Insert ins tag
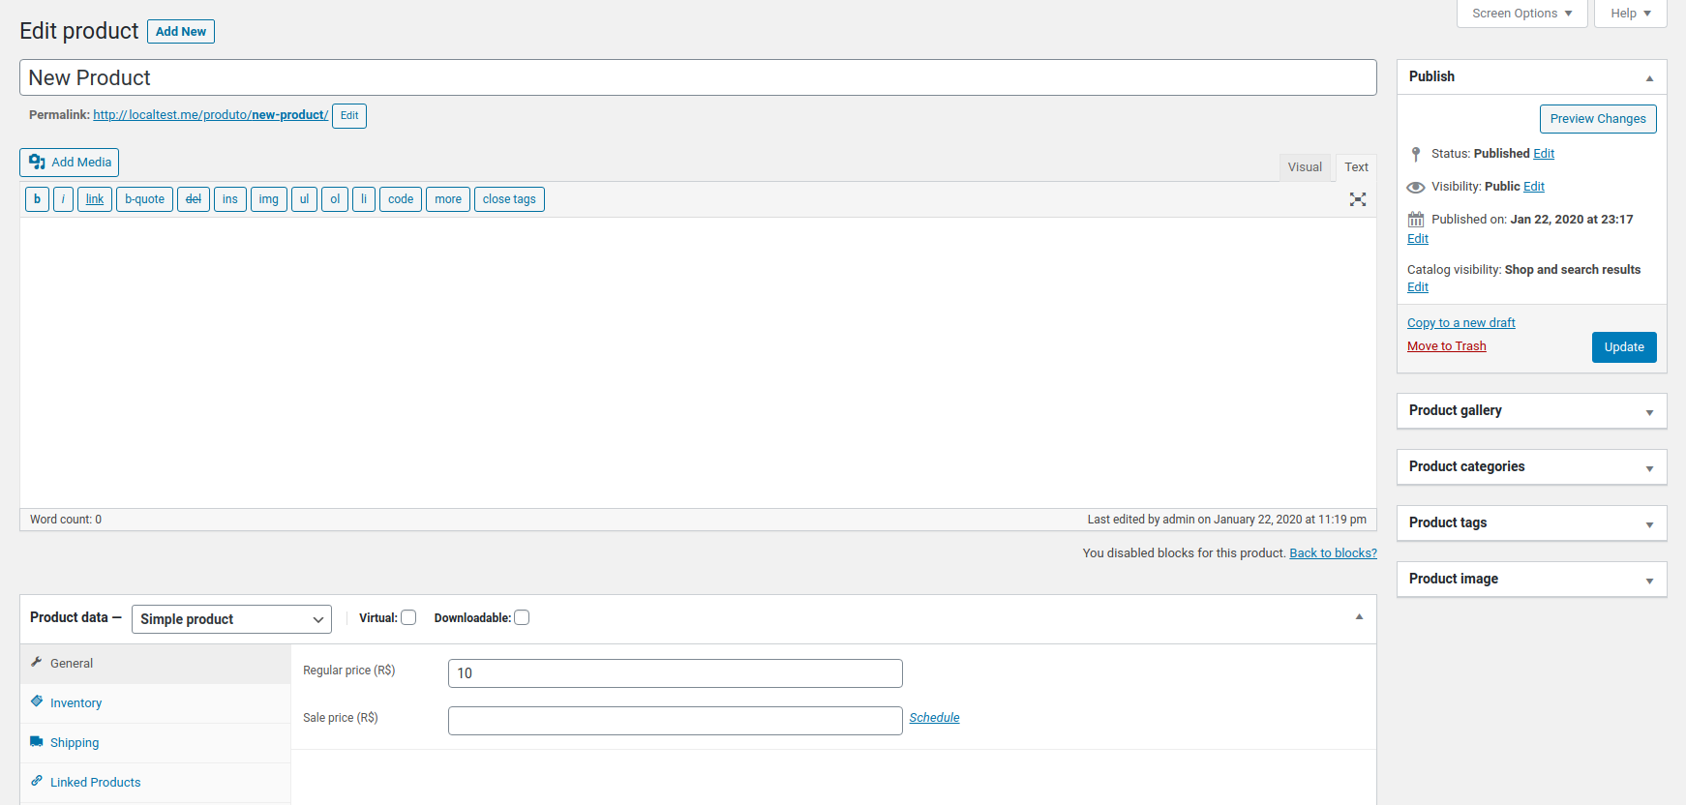 pos(230,199)
